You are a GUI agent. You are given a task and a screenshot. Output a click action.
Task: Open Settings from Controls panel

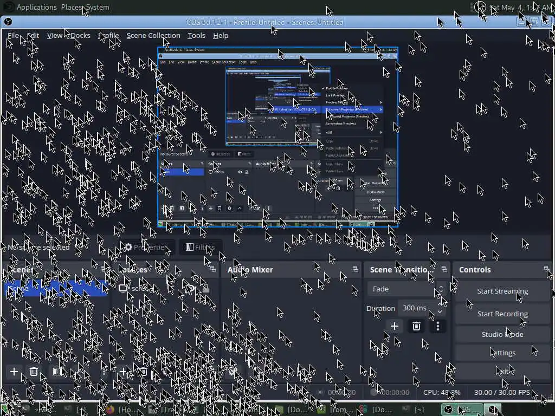tap(502, 353)
